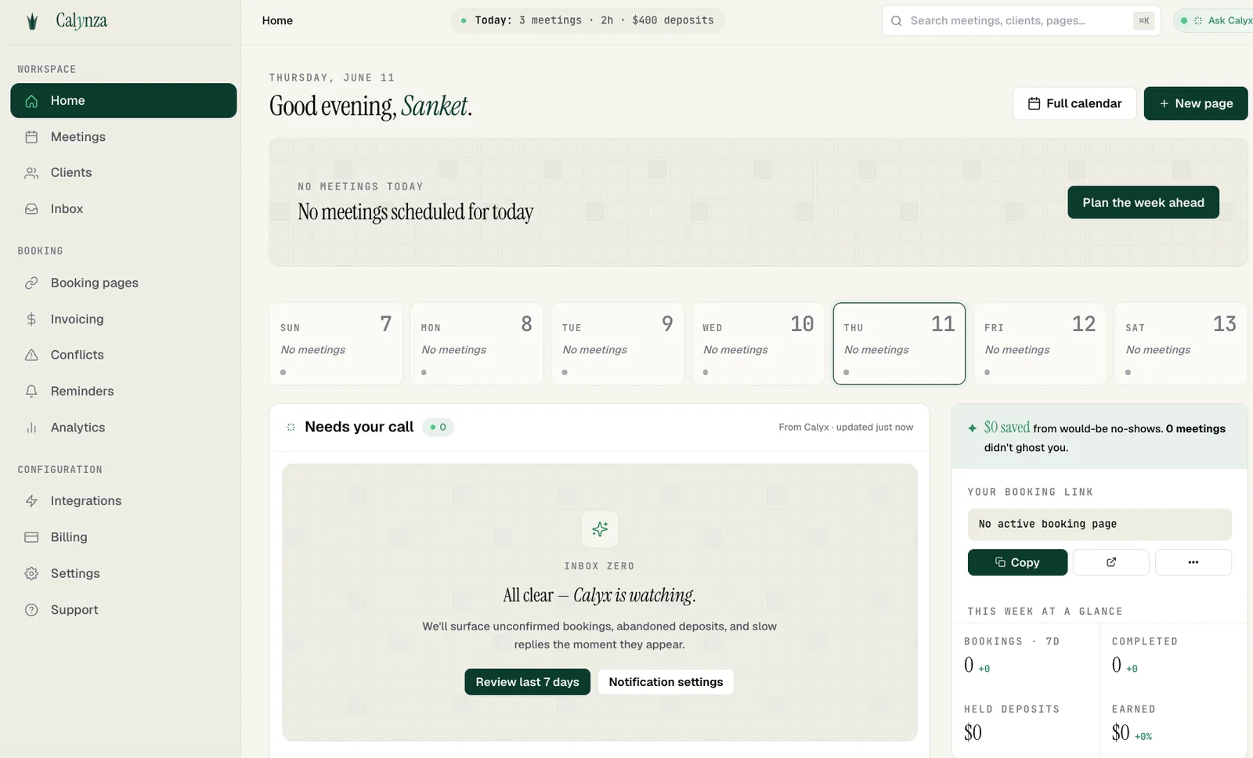Open Notification settings
The height and width of the screenshot is (758, 1253).
click(x=666, y=682)
